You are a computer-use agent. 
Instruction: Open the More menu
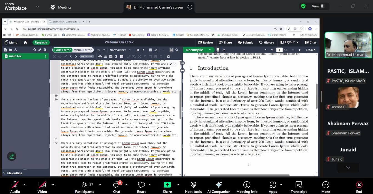click(326, 185)
